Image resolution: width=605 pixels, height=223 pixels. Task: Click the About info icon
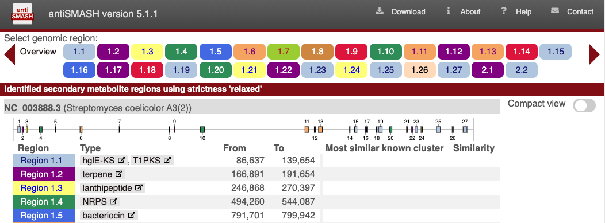[449, 11]
